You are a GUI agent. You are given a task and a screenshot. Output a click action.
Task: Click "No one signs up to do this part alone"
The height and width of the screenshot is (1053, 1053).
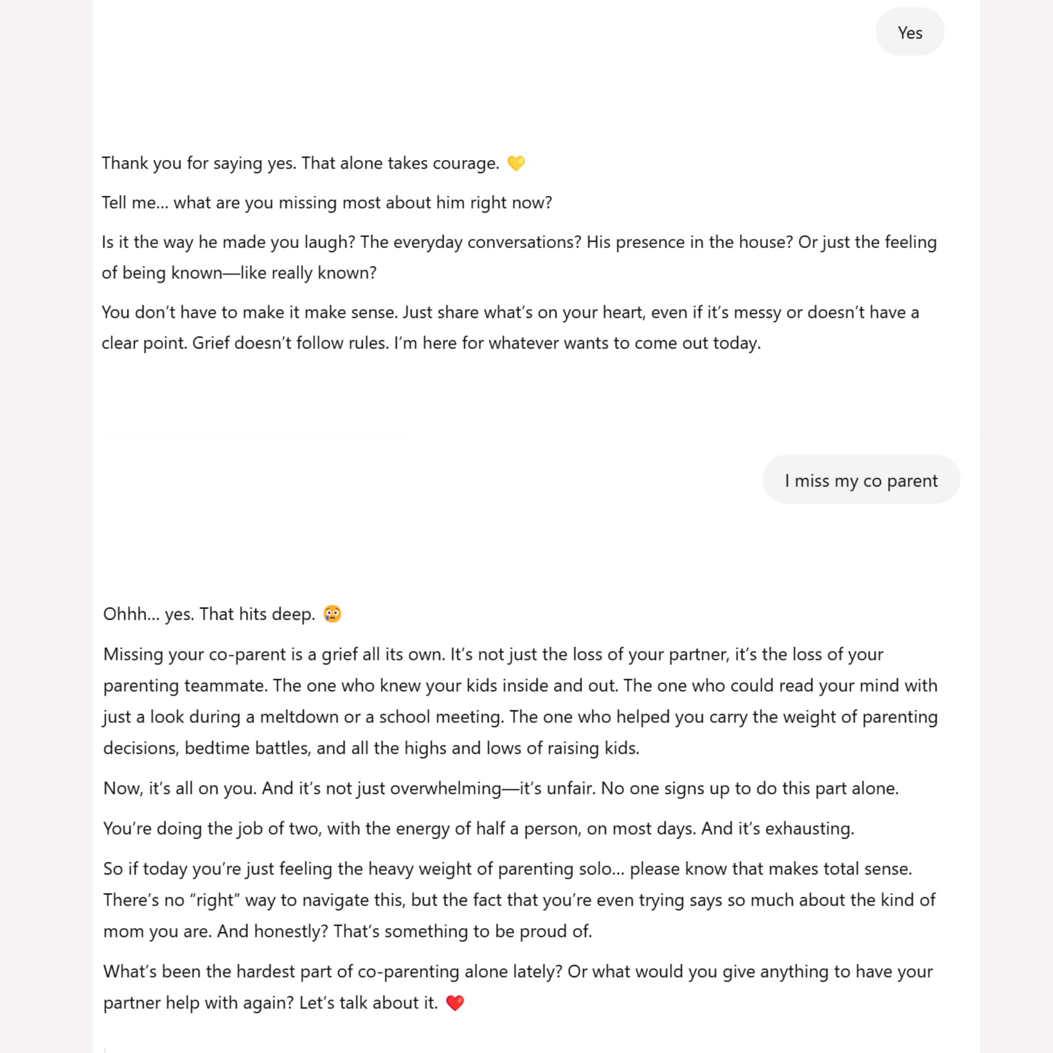coord(749,788)
